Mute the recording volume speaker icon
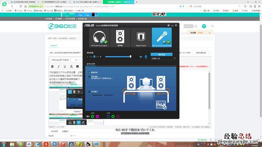This screenshot has height=147, width=262. pos(141,57)
